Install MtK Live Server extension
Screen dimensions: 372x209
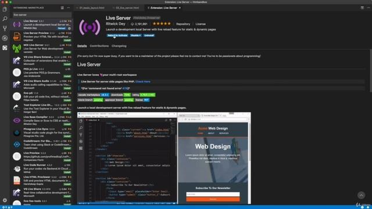[x=67, y=52]
